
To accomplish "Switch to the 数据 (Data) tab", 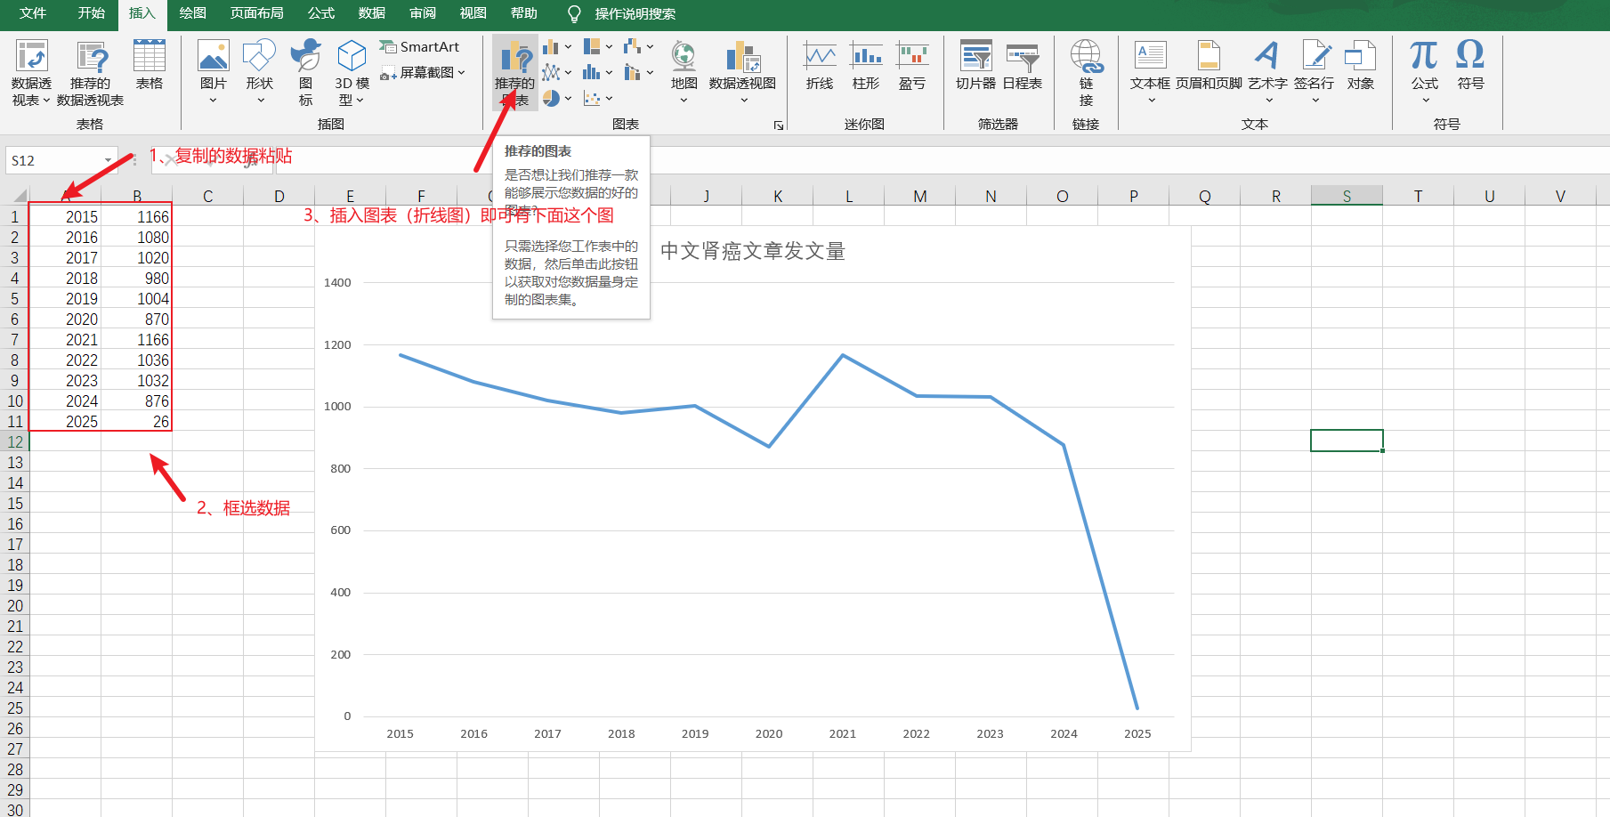I will click(x=372, y=13).
